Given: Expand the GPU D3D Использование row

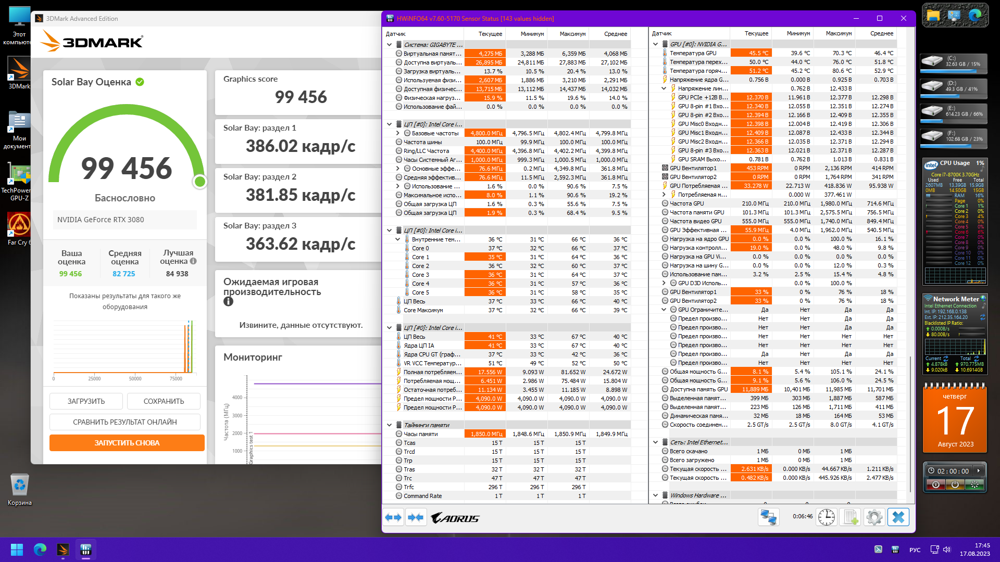Looking at the screenshot, I should tap(664, 283).
